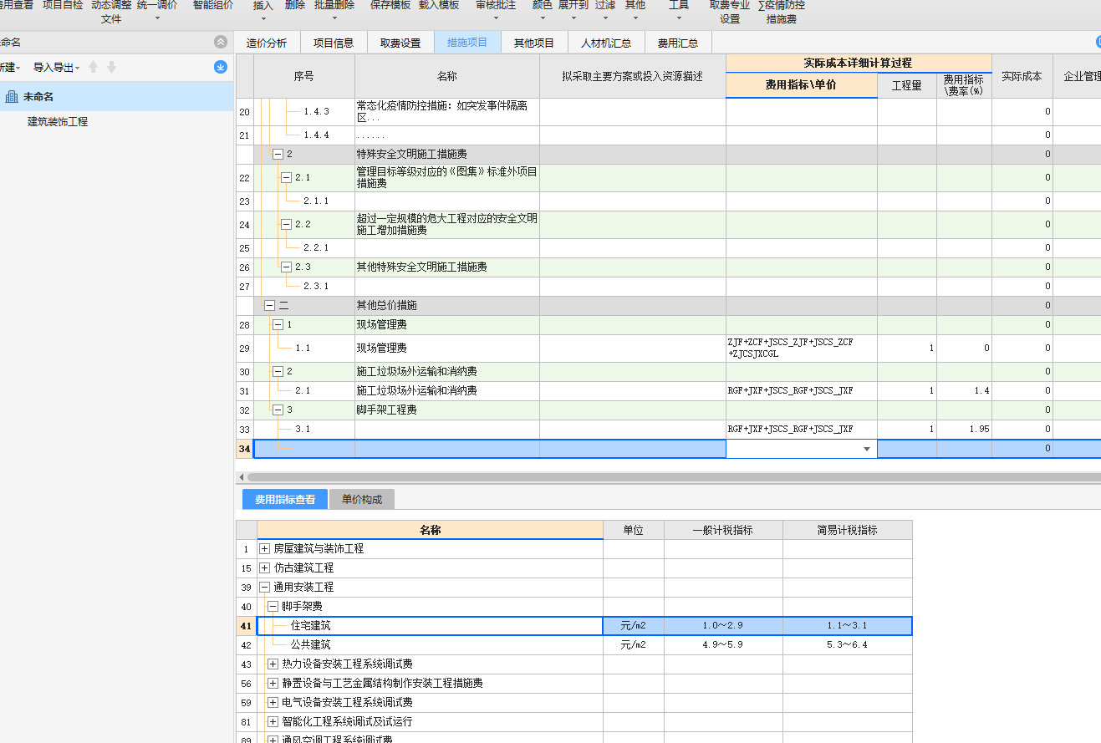Switch to 费用汇总 tab

678,43
